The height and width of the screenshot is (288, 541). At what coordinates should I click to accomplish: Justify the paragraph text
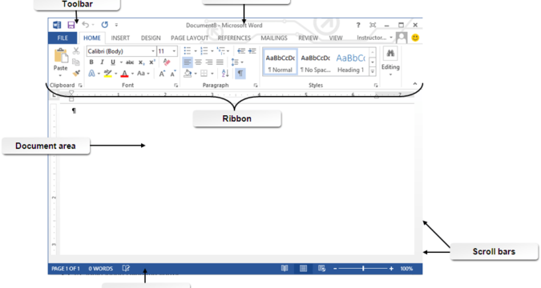[220, 62]
